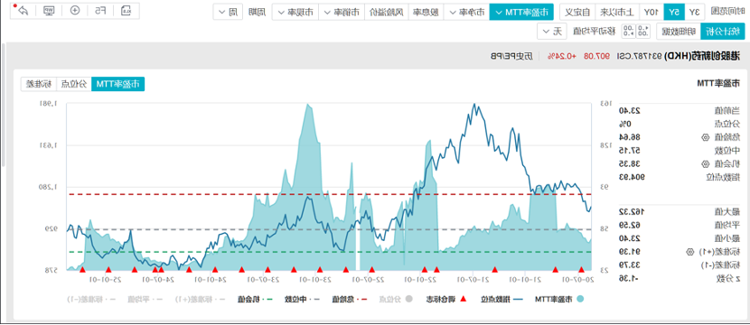Click the index code 931787.CSI

640,56
